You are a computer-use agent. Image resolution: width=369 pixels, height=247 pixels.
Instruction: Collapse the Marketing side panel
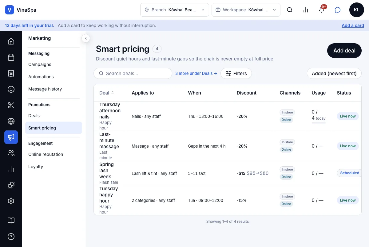86,38
